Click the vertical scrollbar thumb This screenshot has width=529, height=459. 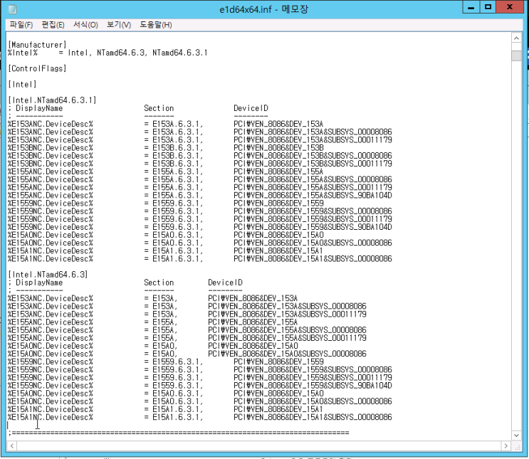[516, 56]
